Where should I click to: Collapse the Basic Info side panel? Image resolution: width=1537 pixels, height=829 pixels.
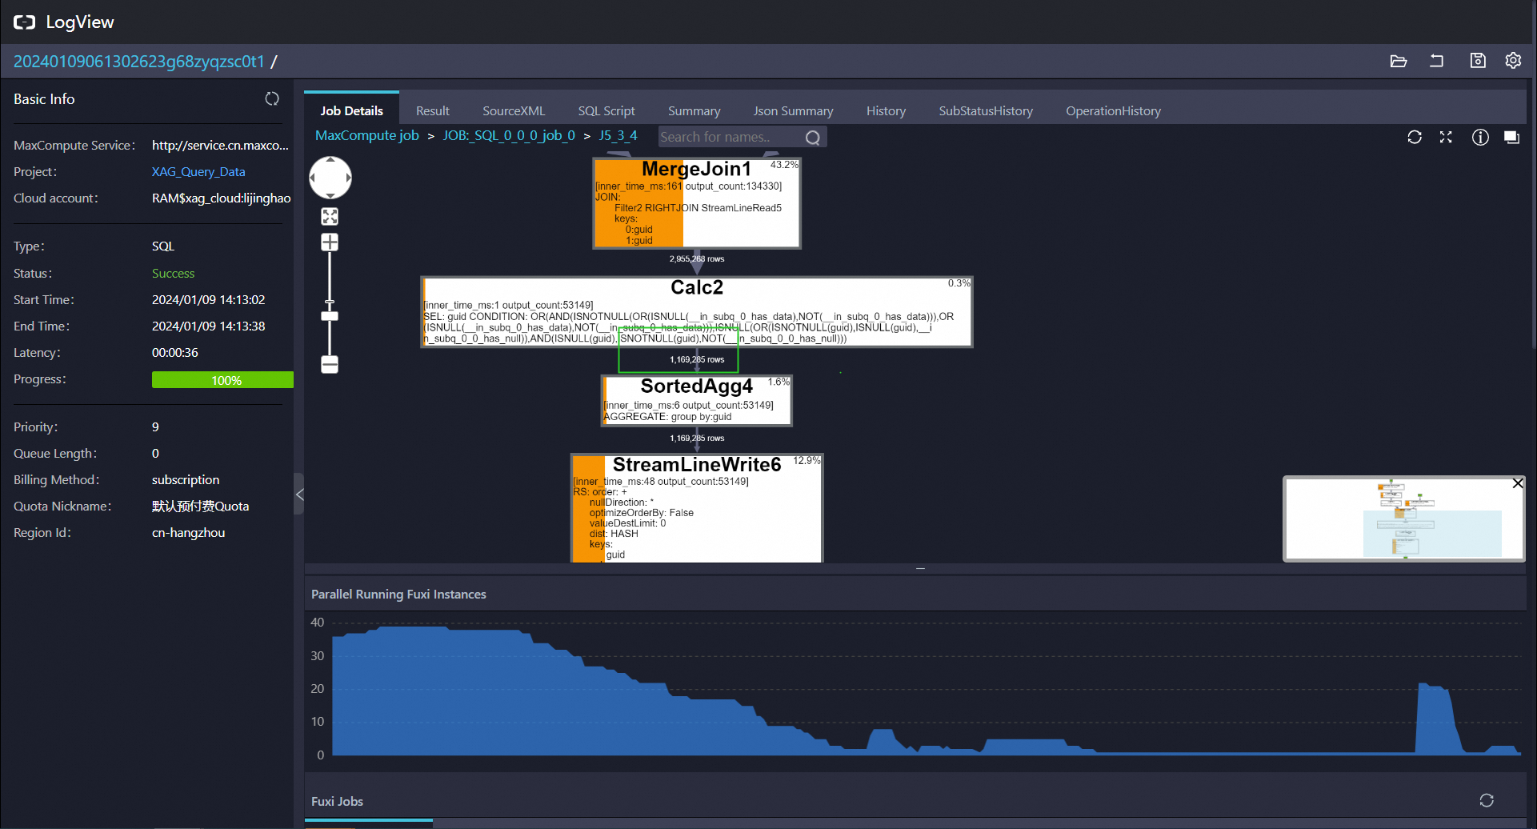coord(299,495)
